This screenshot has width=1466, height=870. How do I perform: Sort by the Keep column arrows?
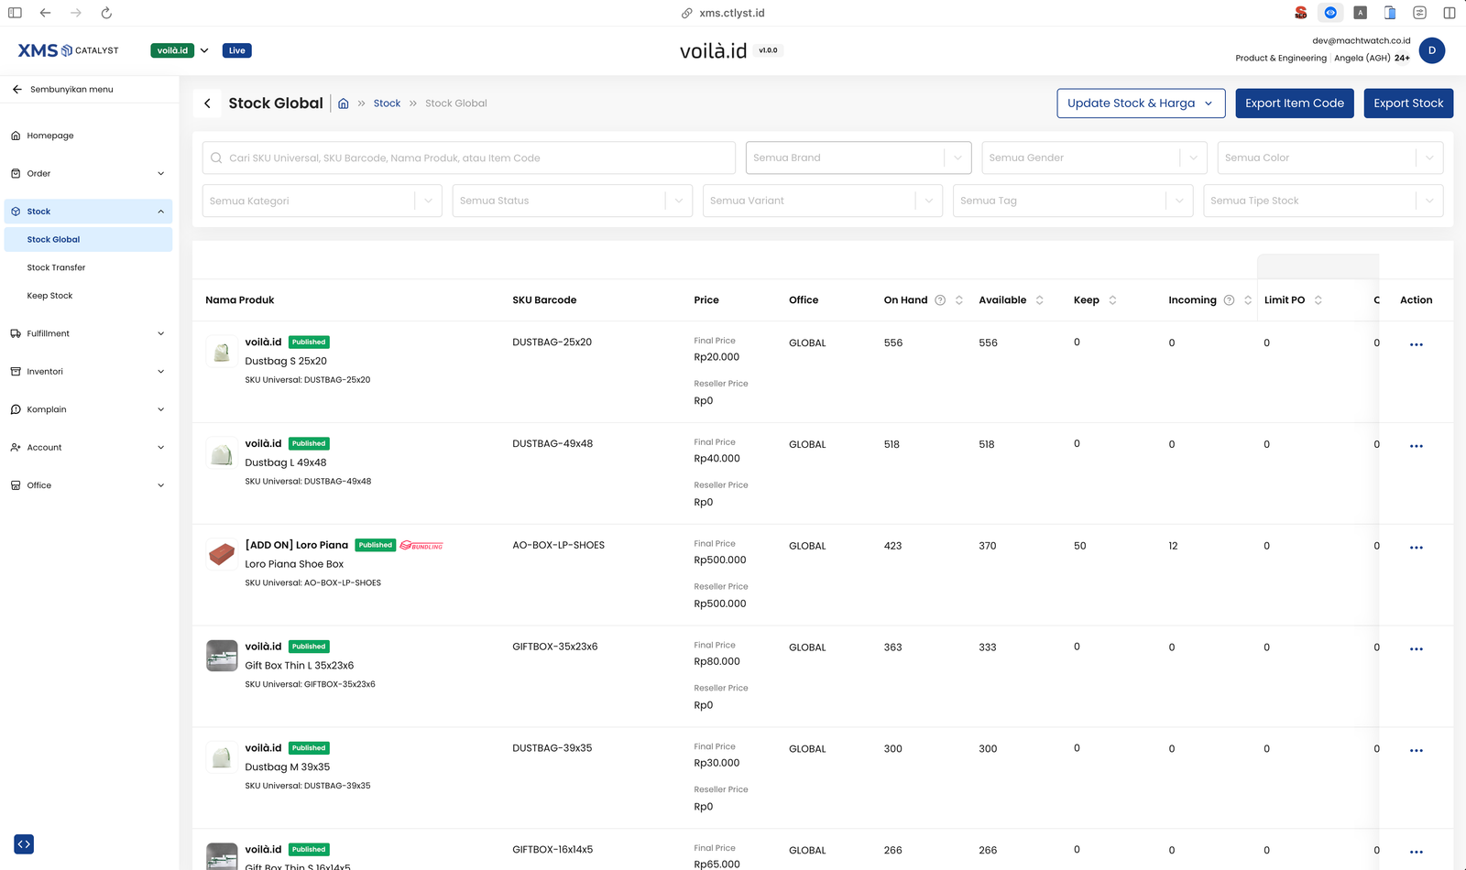click(1112, 300)
